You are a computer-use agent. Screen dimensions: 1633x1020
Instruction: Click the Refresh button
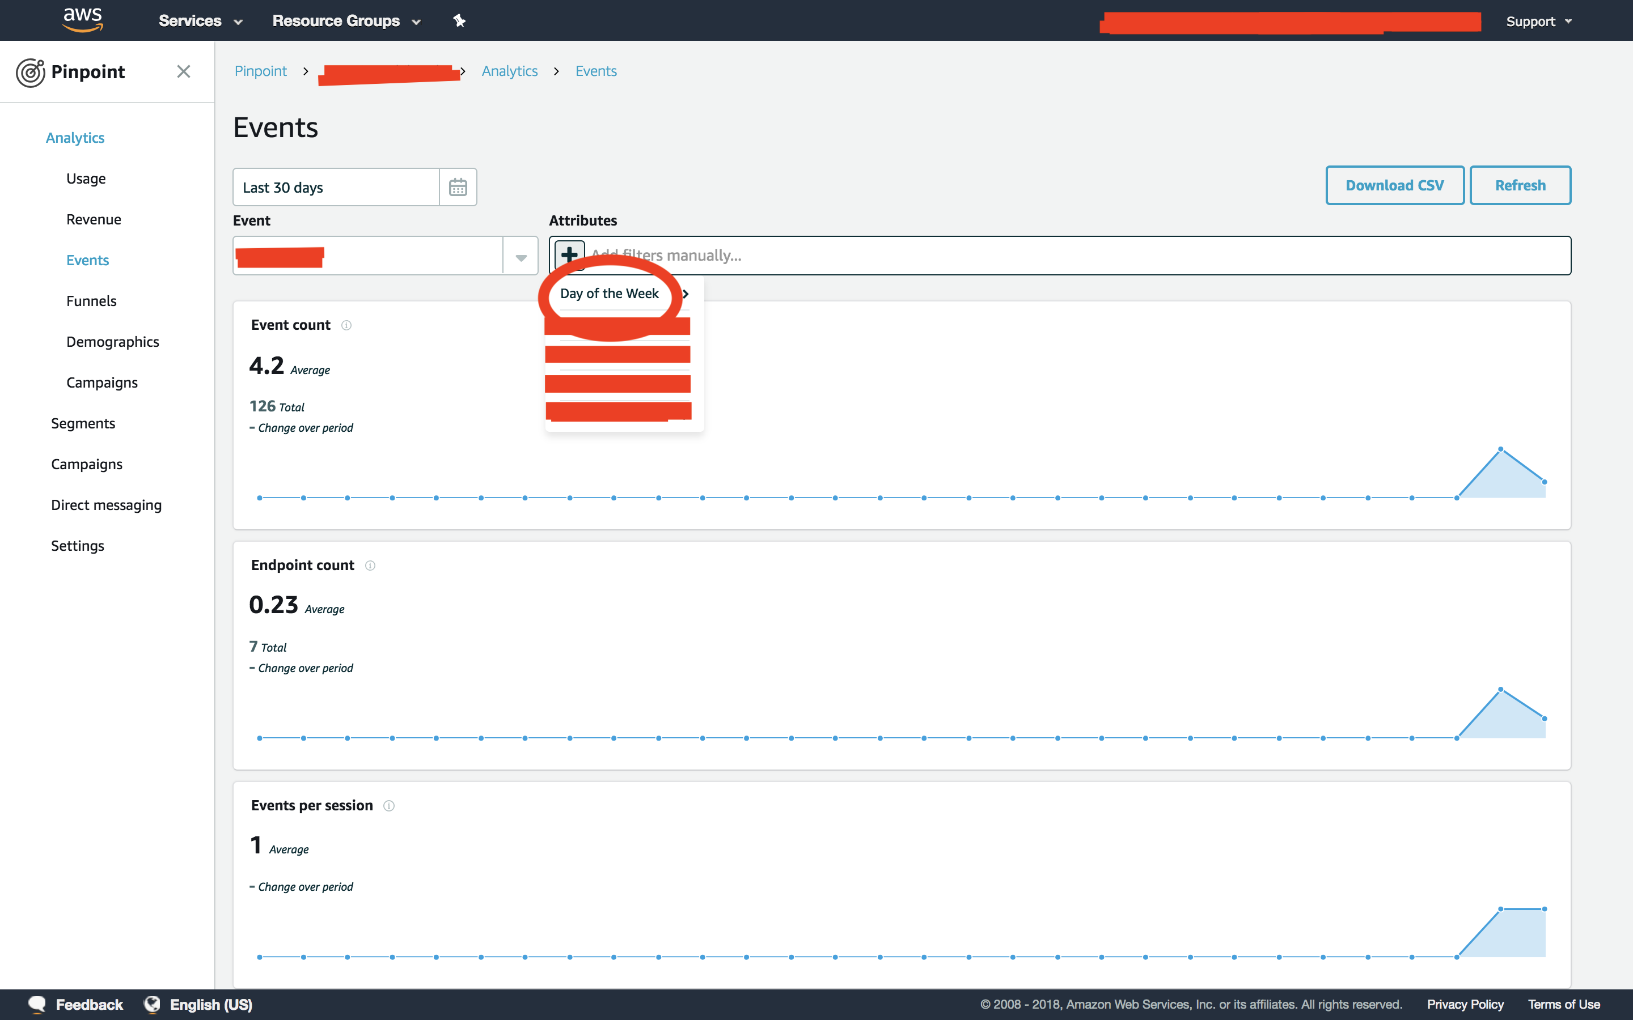click(1520, 185)
